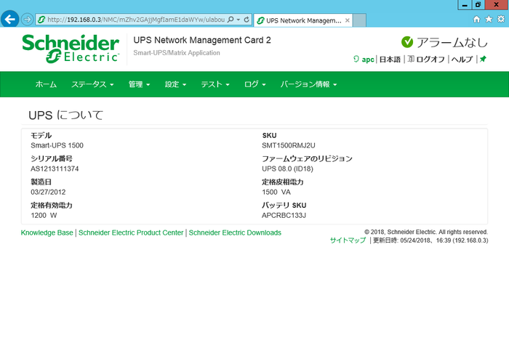Go to ホーム menu item
509x361 pixels.
coord(46,84)
